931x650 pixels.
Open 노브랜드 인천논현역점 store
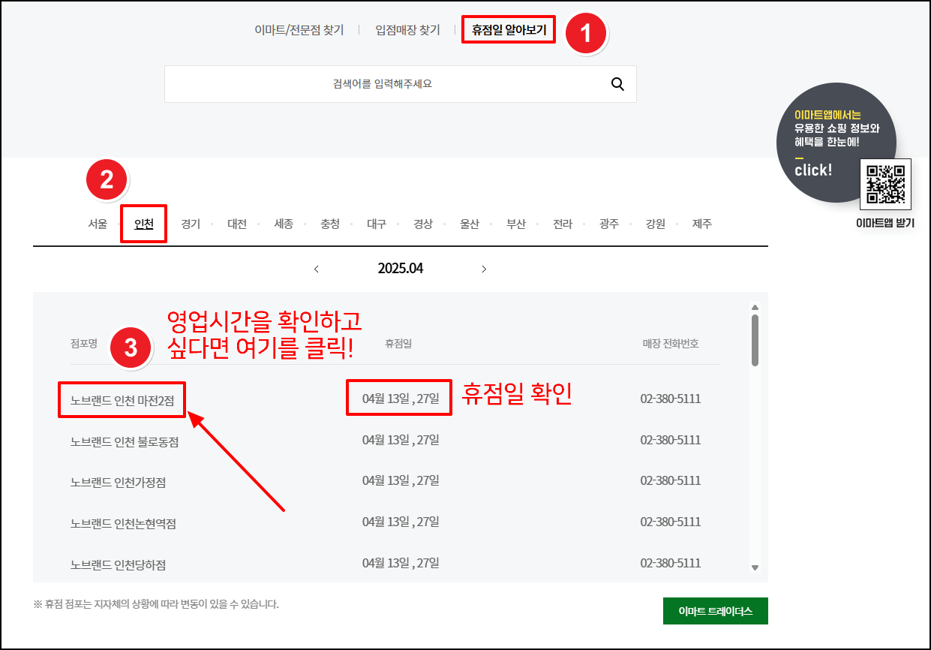(123, 524)
